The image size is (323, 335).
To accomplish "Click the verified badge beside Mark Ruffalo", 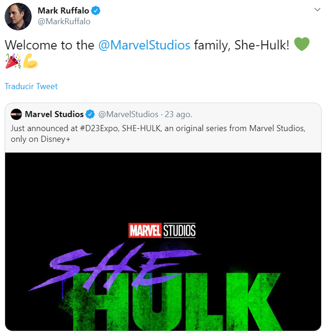I will (96, 11).
